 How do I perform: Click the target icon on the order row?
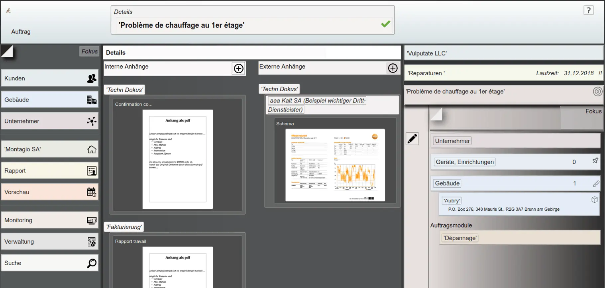point(597,92)
